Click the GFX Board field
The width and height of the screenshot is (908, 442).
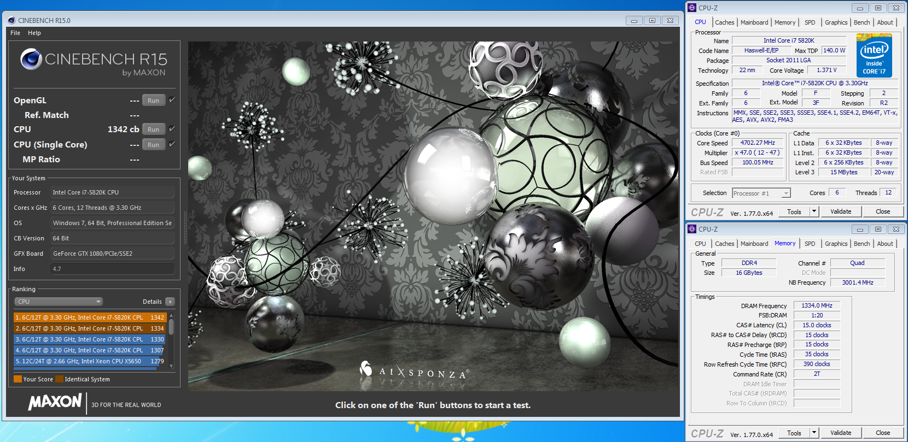coord(113,254)
